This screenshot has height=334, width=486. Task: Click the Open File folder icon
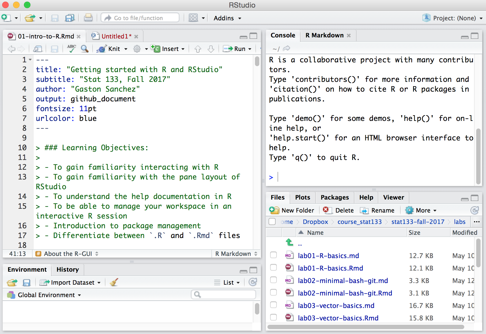click(30, 18)
